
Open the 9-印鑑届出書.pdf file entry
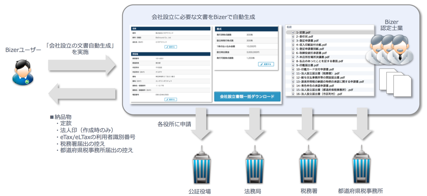(307, 65)
